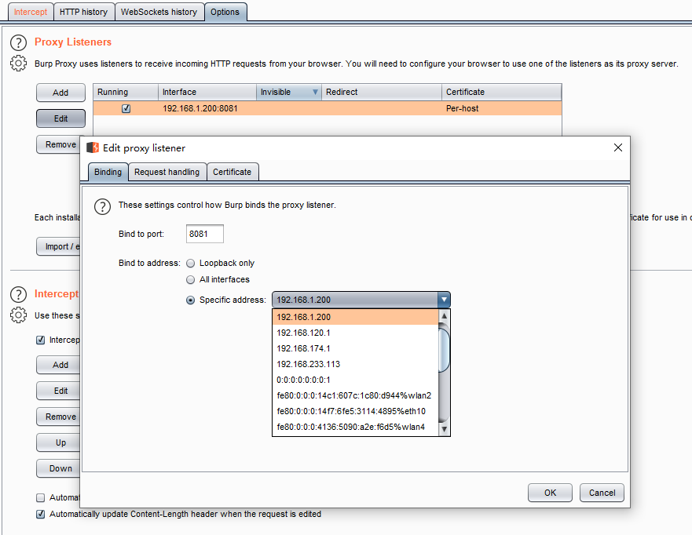Viewport: 692px width, 535px height.
Task: Choose 192.168.174.1 from address list
Action: (355, 348)
